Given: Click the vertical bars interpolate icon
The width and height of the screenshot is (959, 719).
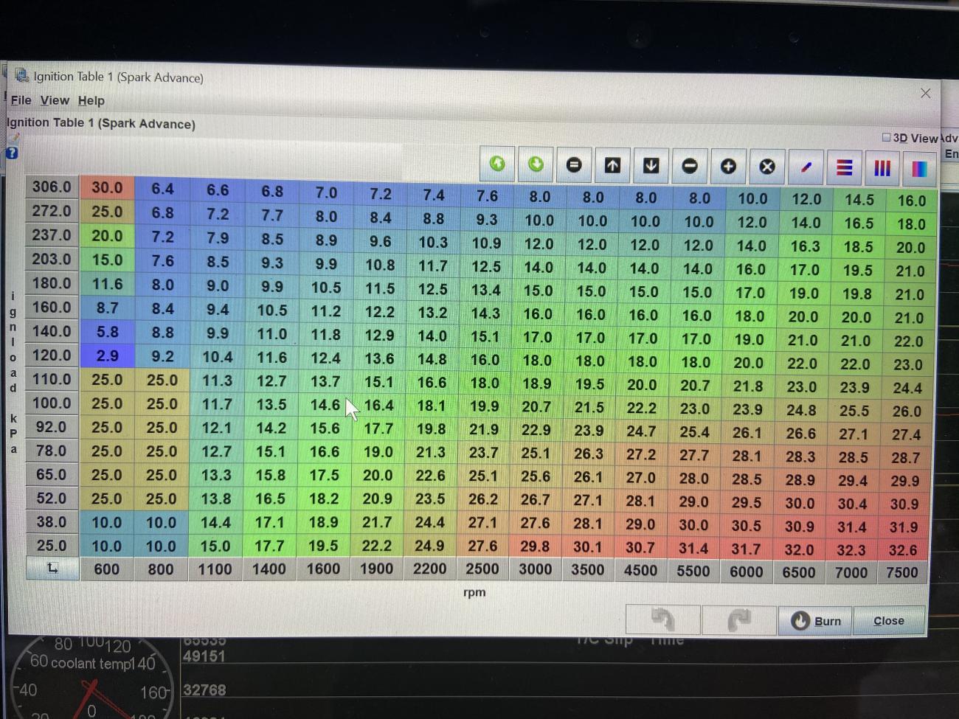Looking at the screenshot, I should pyautogui.click(x=882, y=169).
